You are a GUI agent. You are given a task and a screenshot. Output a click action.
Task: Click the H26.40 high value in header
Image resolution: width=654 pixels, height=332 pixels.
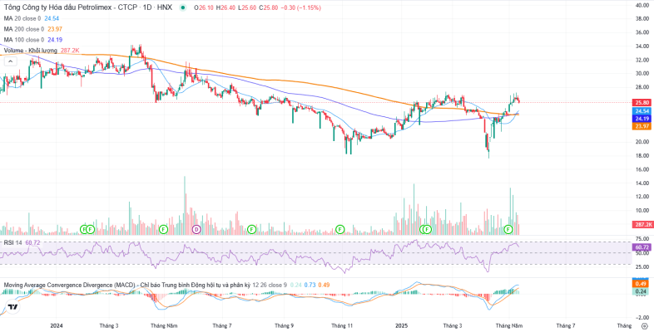click(x=225, y=8)
